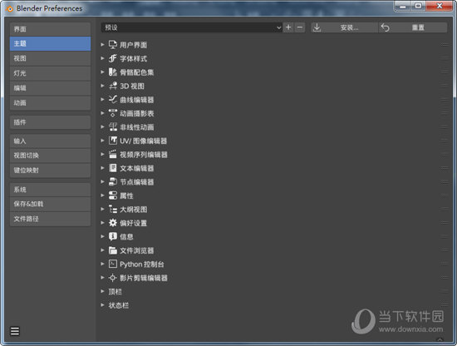
Task: Open the 视图切换 navigation tab
Action: (50, 156)
